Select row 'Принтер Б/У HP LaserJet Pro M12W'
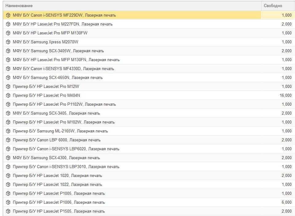The image size is (295, 216). point(149,86)
